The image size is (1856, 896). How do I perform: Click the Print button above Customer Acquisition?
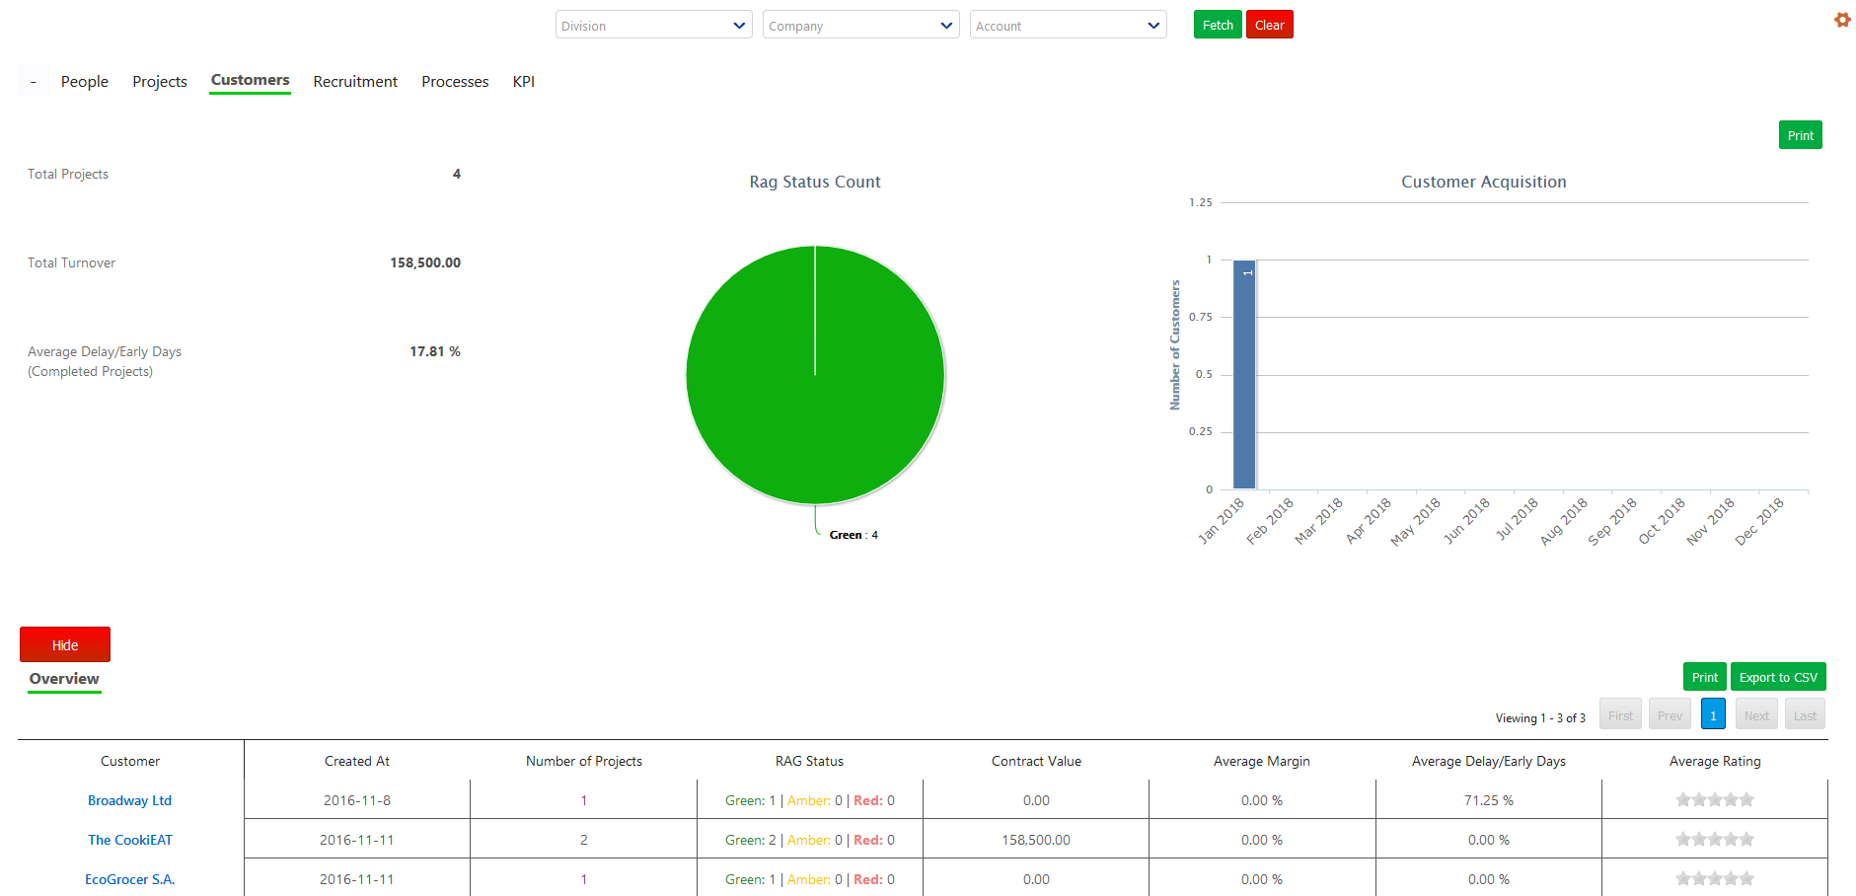(1800, 134)
